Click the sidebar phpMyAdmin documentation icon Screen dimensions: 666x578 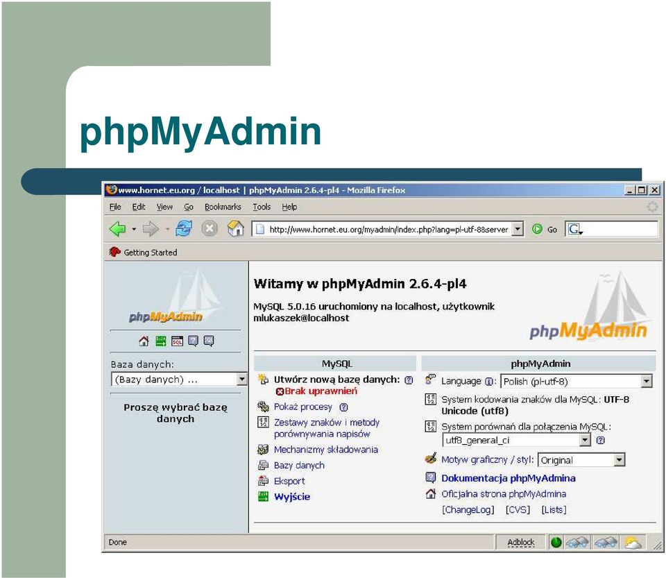tap(194, 341)
